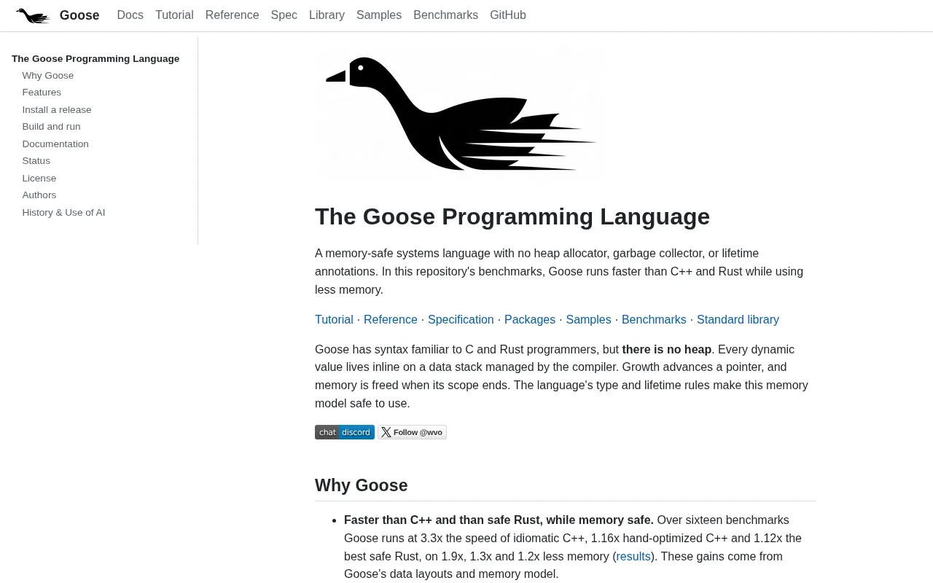Select The Goose Programming Language sidebar heading
Viewport: 933px width, 583px height.
(x=95, y=58)
